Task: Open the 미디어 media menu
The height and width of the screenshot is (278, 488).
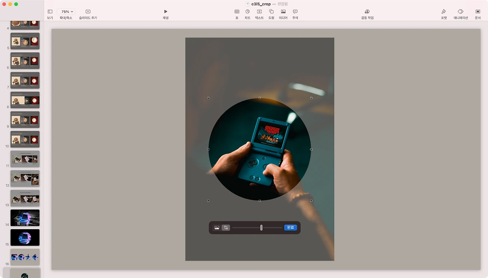Action: tap(283, 12)
